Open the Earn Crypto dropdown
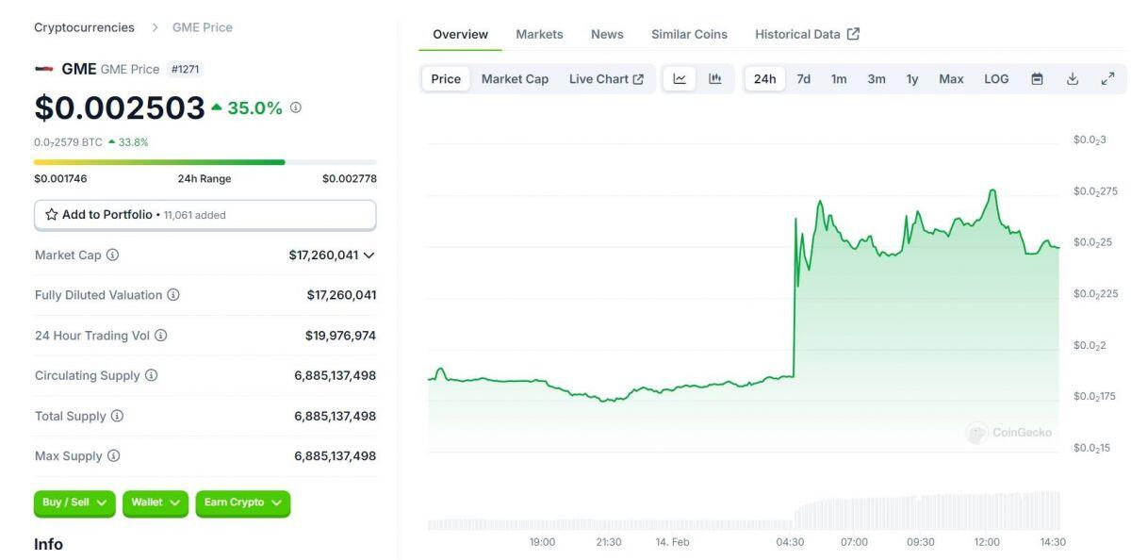The width and height of the screenshot is (1131, 560). tap(242, 502)
